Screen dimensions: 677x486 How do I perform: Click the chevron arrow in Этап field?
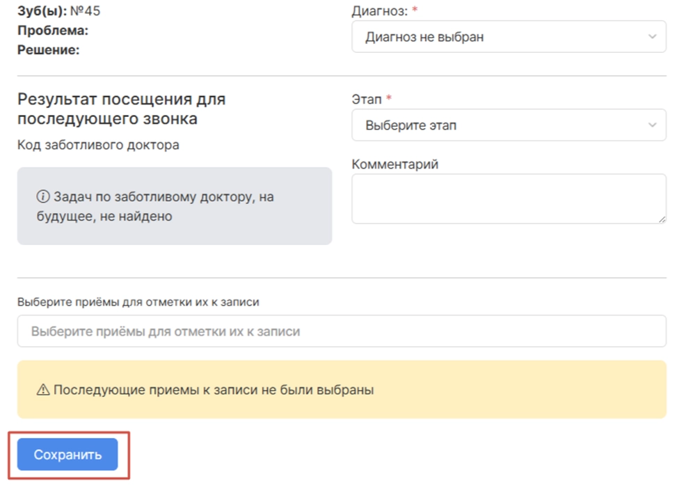[652, 125]
